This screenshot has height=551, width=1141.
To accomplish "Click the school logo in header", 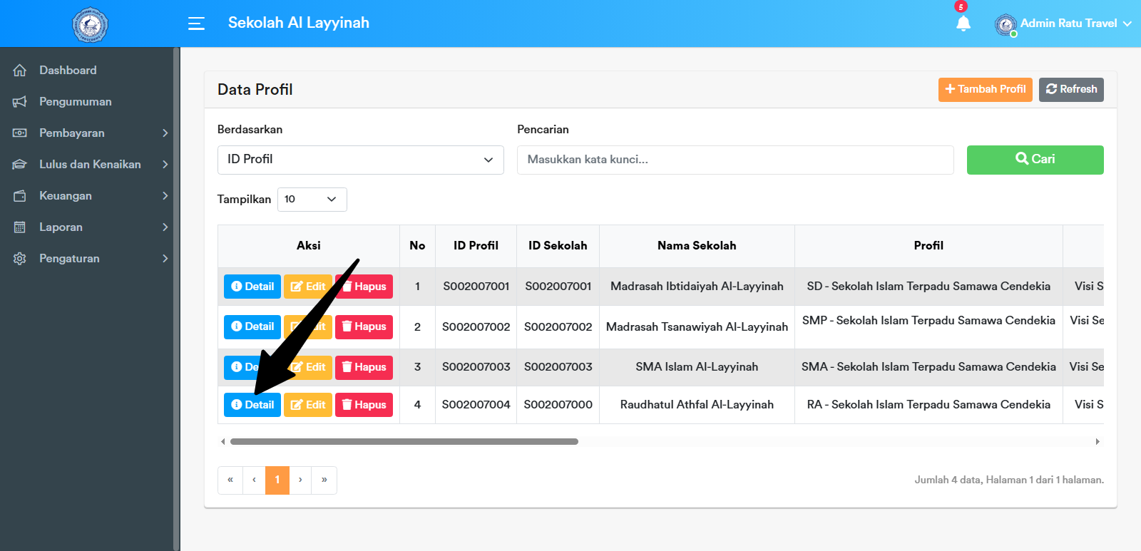I will point(90,25).
